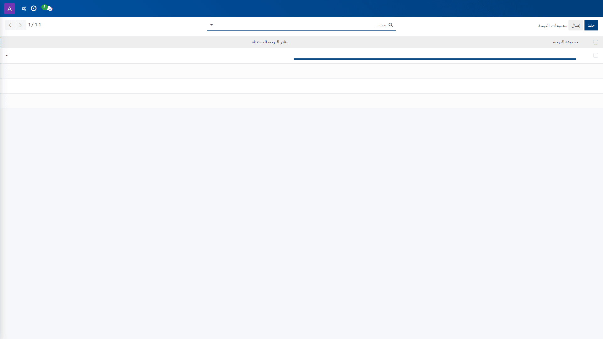Open the excluded journals dropdown in the row
603x339 pixels.
[7, 56]
